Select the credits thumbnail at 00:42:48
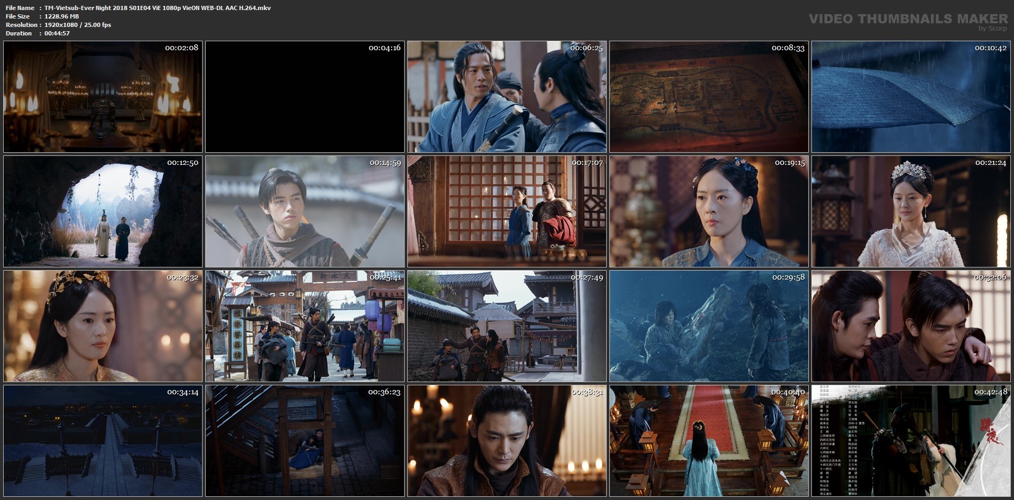 coord(911,441)
